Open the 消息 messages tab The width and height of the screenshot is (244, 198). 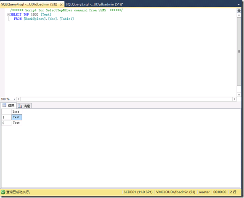coord(24,106)
